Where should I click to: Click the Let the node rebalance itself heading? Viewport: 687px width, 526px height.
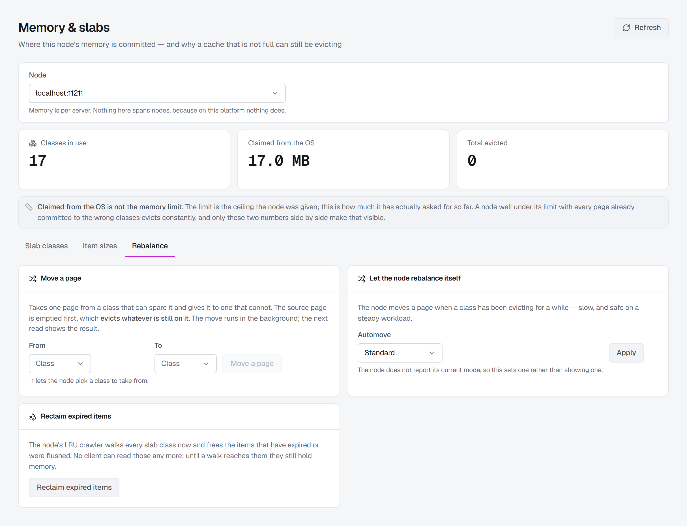pyautogui.click(x=415, y=278)
